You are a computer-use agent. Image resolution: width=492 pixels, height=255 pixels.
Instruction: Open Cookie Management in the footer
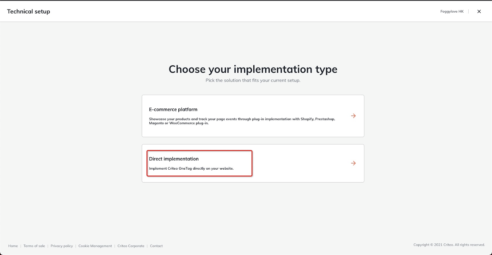tap(95, 246)
